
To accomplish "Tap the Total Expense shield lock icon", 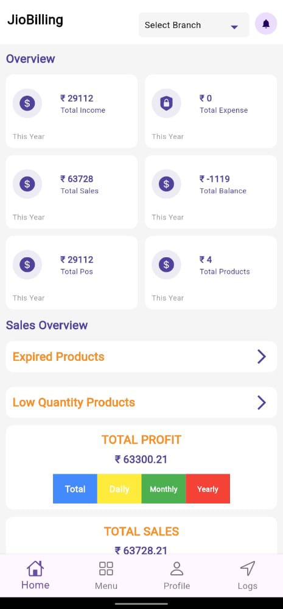I will point(166,103).
